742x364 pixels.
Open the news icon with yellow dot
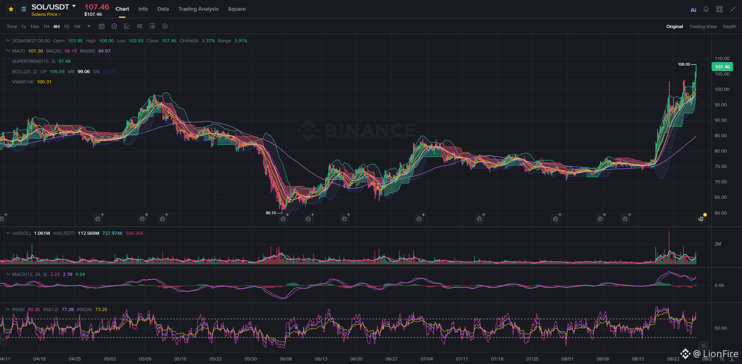(701, 219)
